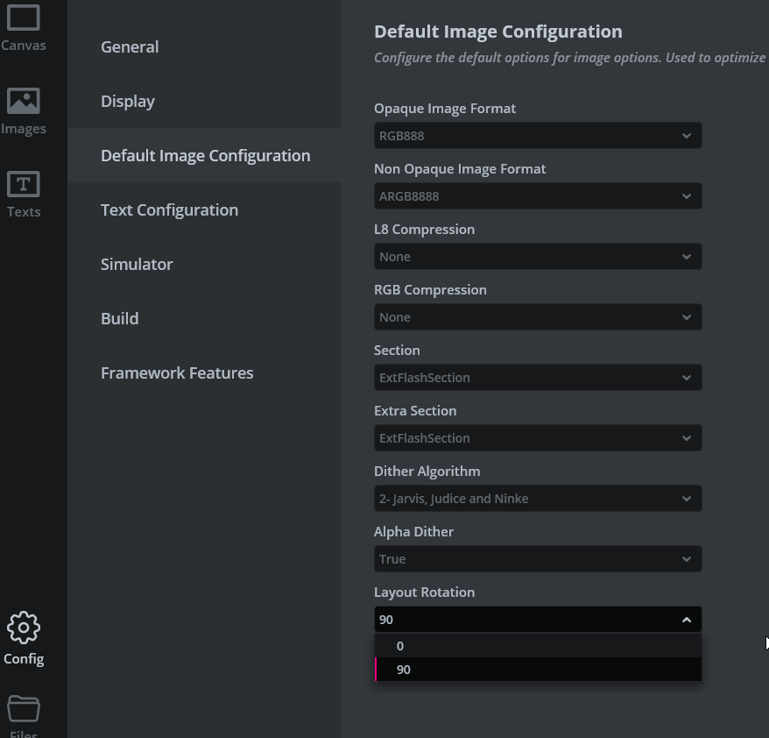The height and width of the screenshot is (738, 769).
Task: Open the RGB Compression dropdown
Action: tap(537, 316)
